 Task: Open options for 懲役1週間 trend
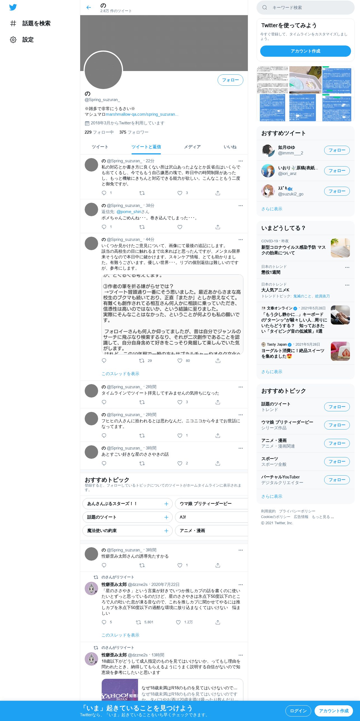click(347, 267)
